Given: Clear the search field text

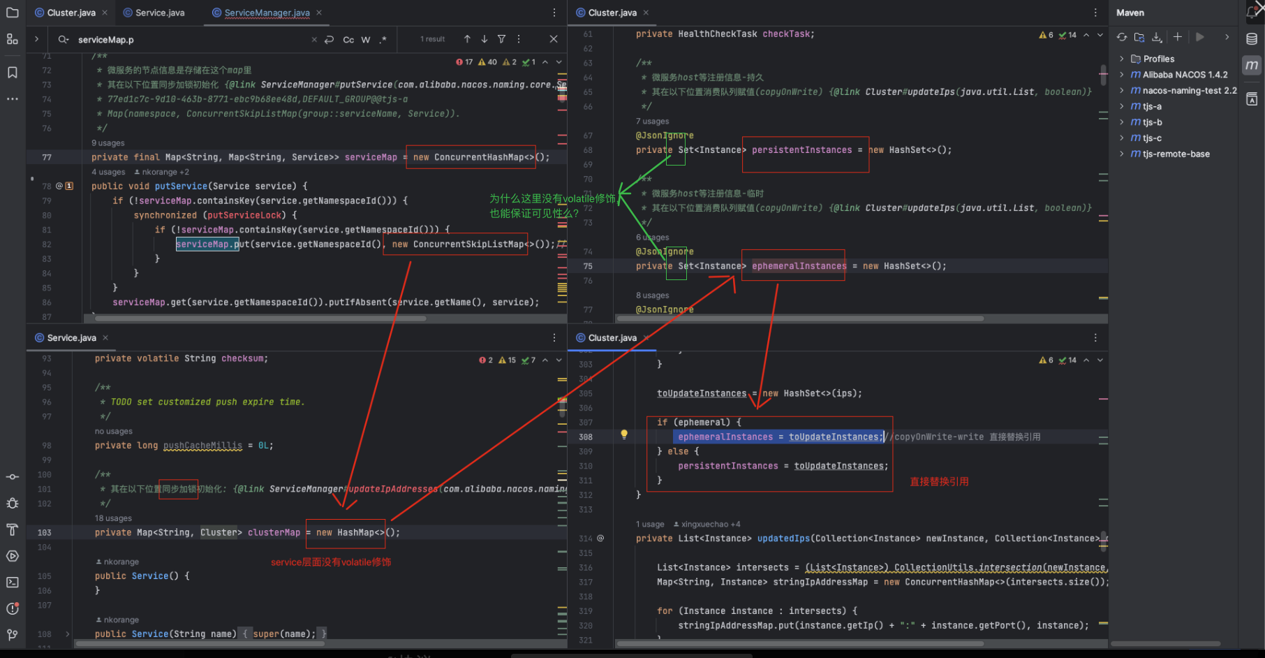Looking at the screenshot, I should [x=314, y=40].
